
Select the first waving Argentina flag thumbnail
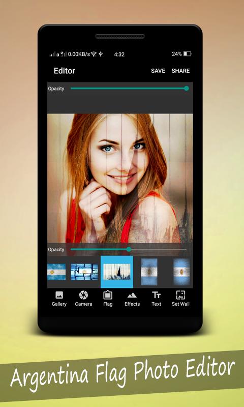(x=56, y=272)
